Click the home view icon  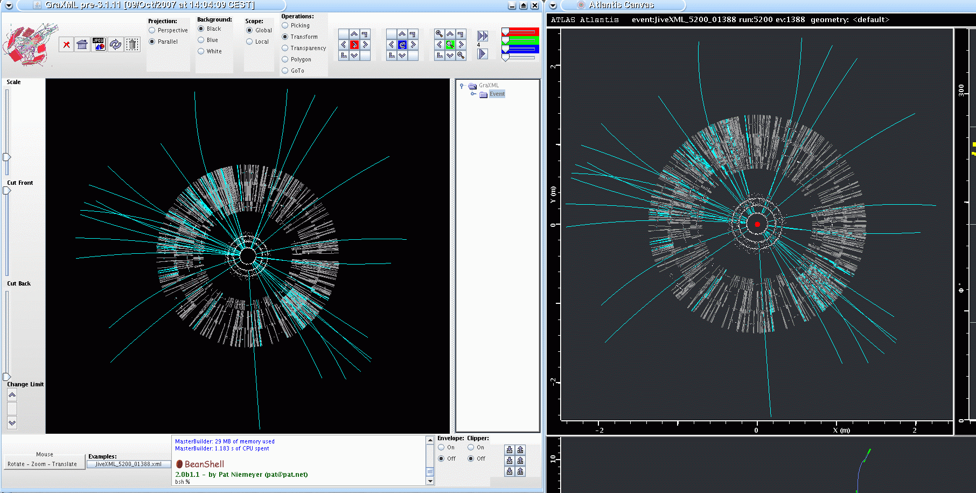pos(82,45)
